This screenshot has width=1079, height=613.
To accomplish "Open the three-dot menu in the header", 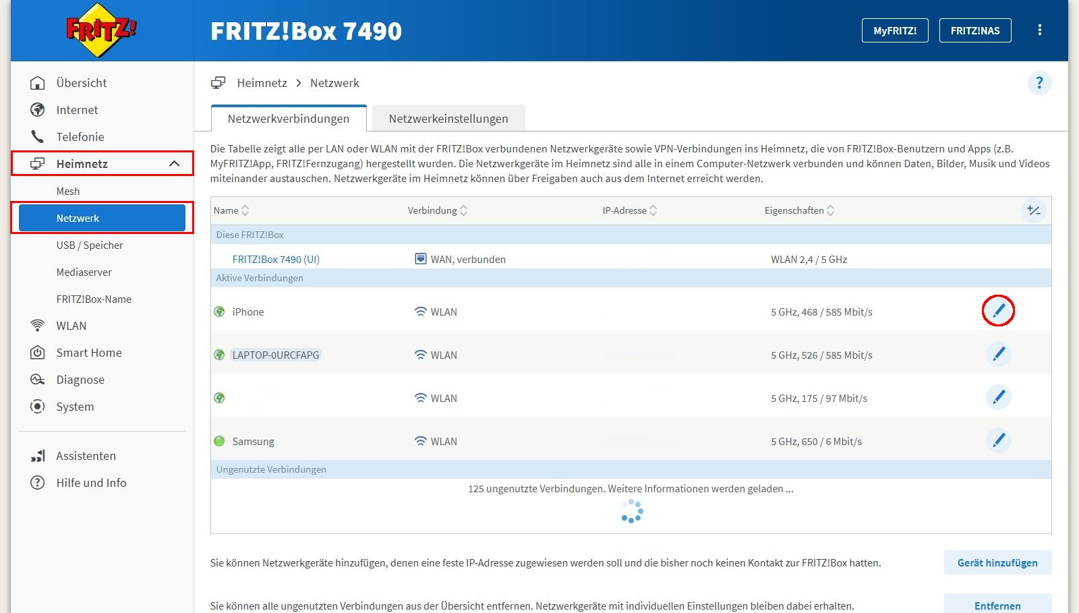I will [x=1039, y=30].
